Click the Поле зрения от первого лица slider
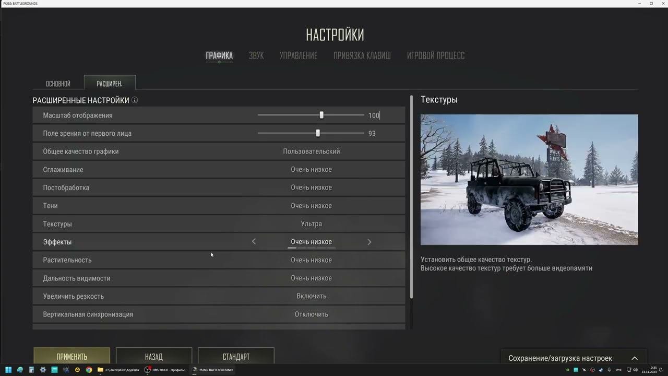Viewport: 668px width, 376px height. [x=311, y=133]
